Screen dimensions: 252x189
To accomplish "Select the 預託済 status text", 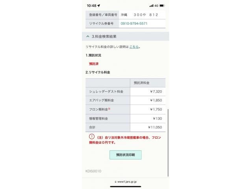I will tap(94, 64).
